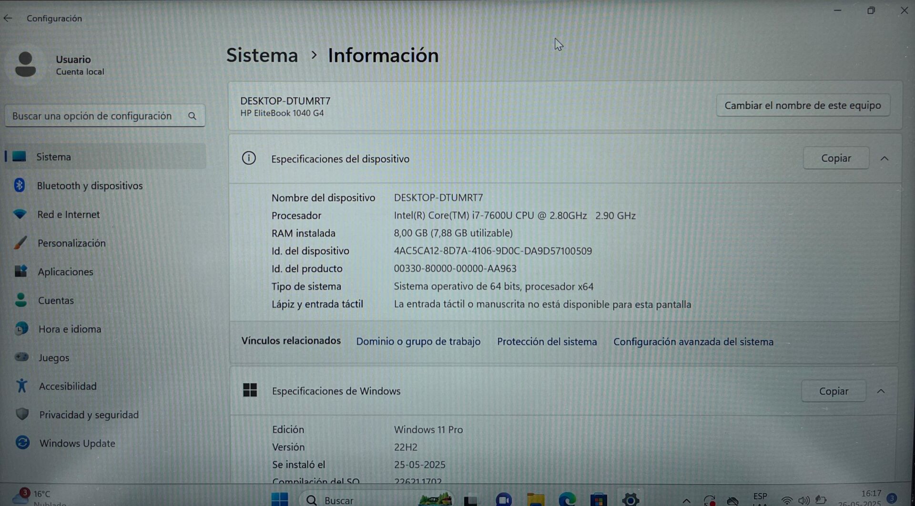Open Protección del sistema link

(547, 342)
